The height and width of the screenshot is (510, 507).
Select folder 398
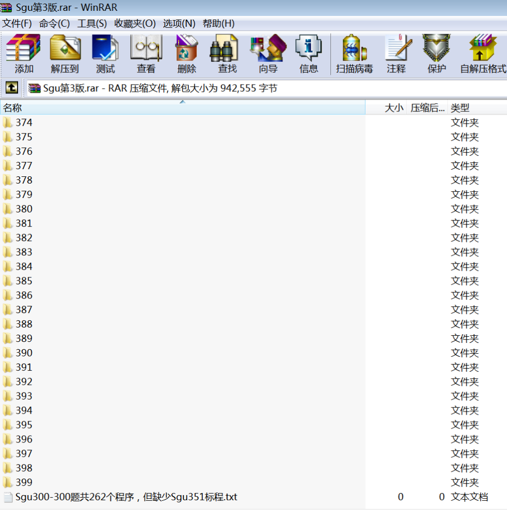[24, 468]
